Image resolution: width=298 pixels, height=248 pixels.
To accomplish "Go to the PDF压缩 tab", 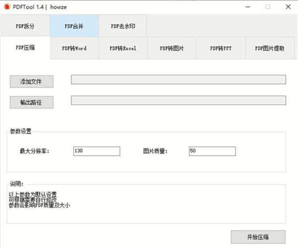I will [x=25, y=48].
